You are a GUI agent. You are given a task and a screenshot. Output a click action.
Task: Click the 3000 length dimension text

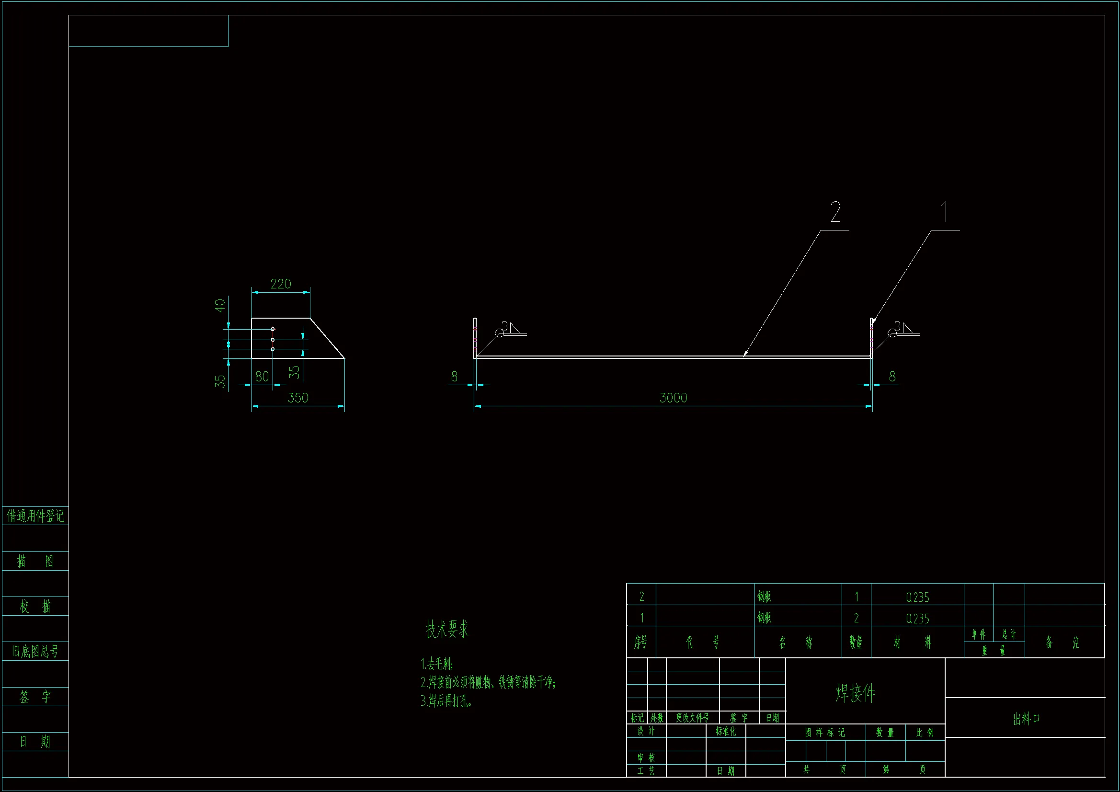673,398
